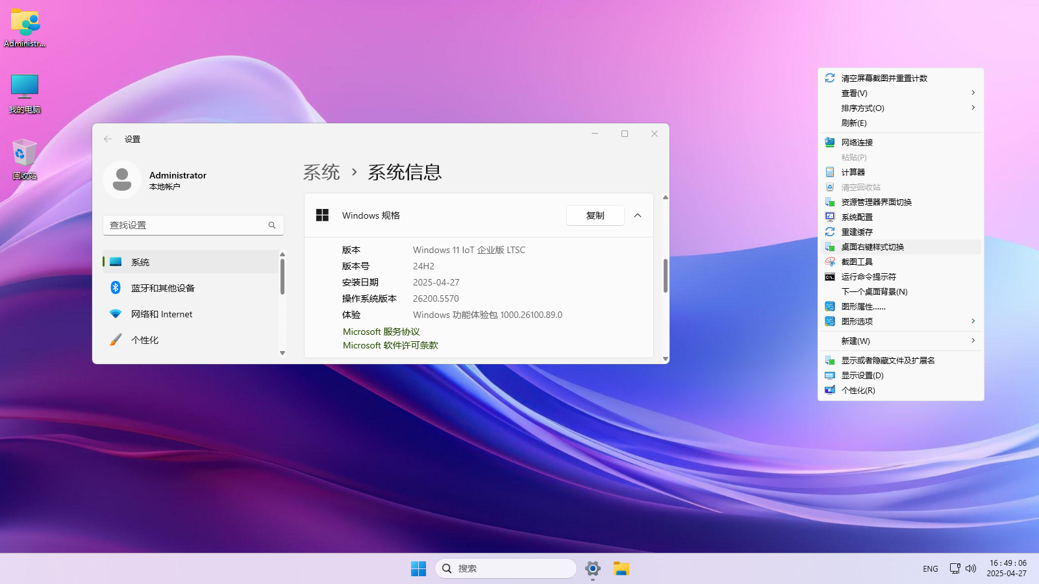Click the 显示设置(D) monitor icon
The height and width of the screenshot is (584, 1039).
[x=830, y=375]
